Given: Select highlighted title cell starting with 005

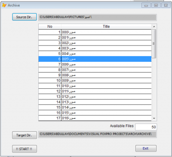Looking at the screenshot, I should 106,59.
